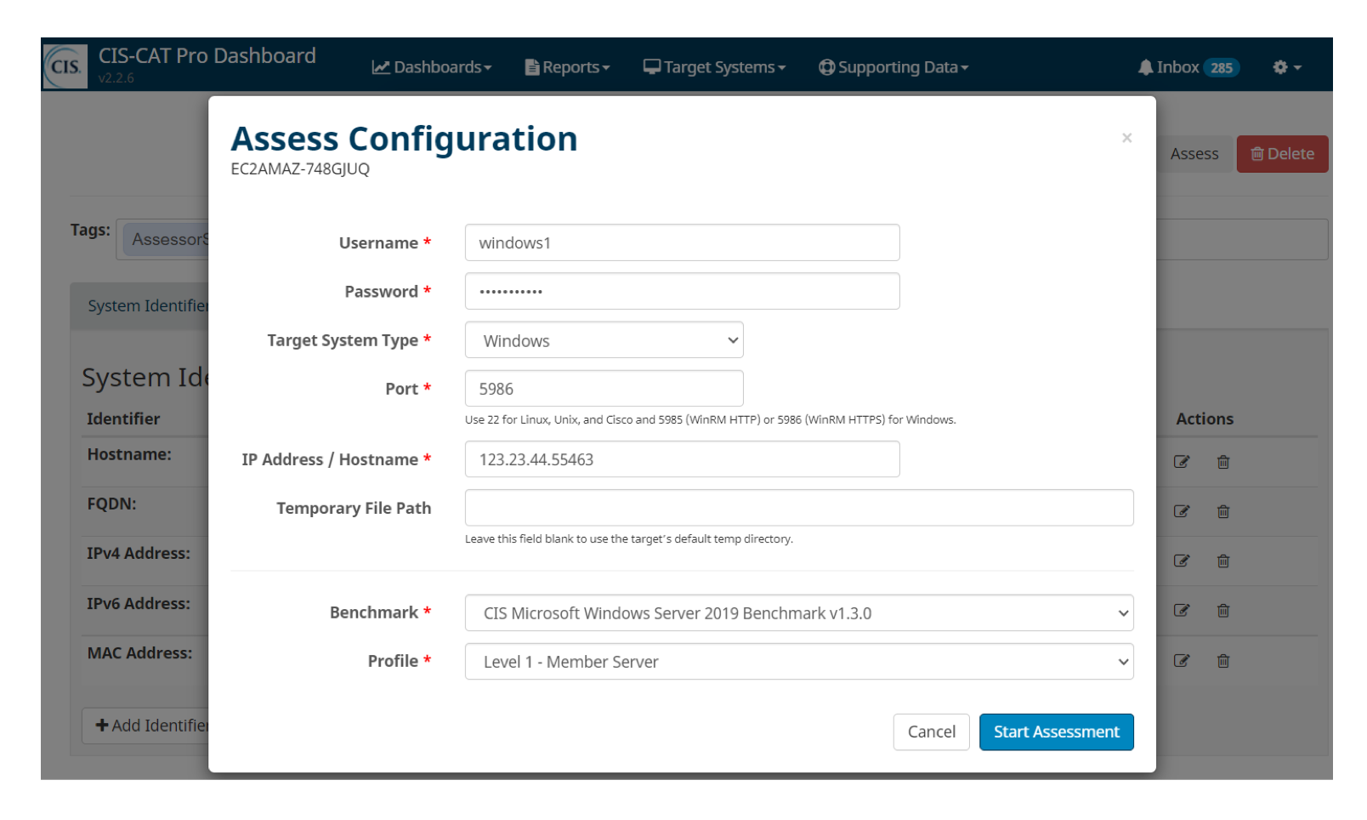Open the Reports menu

(567, 67)
